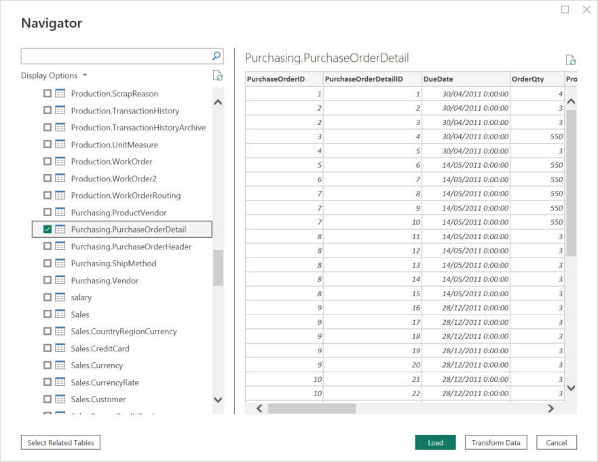Select the salary table entry
The width and height of the screenshot is (598, 462).
[x=81, y=298]
